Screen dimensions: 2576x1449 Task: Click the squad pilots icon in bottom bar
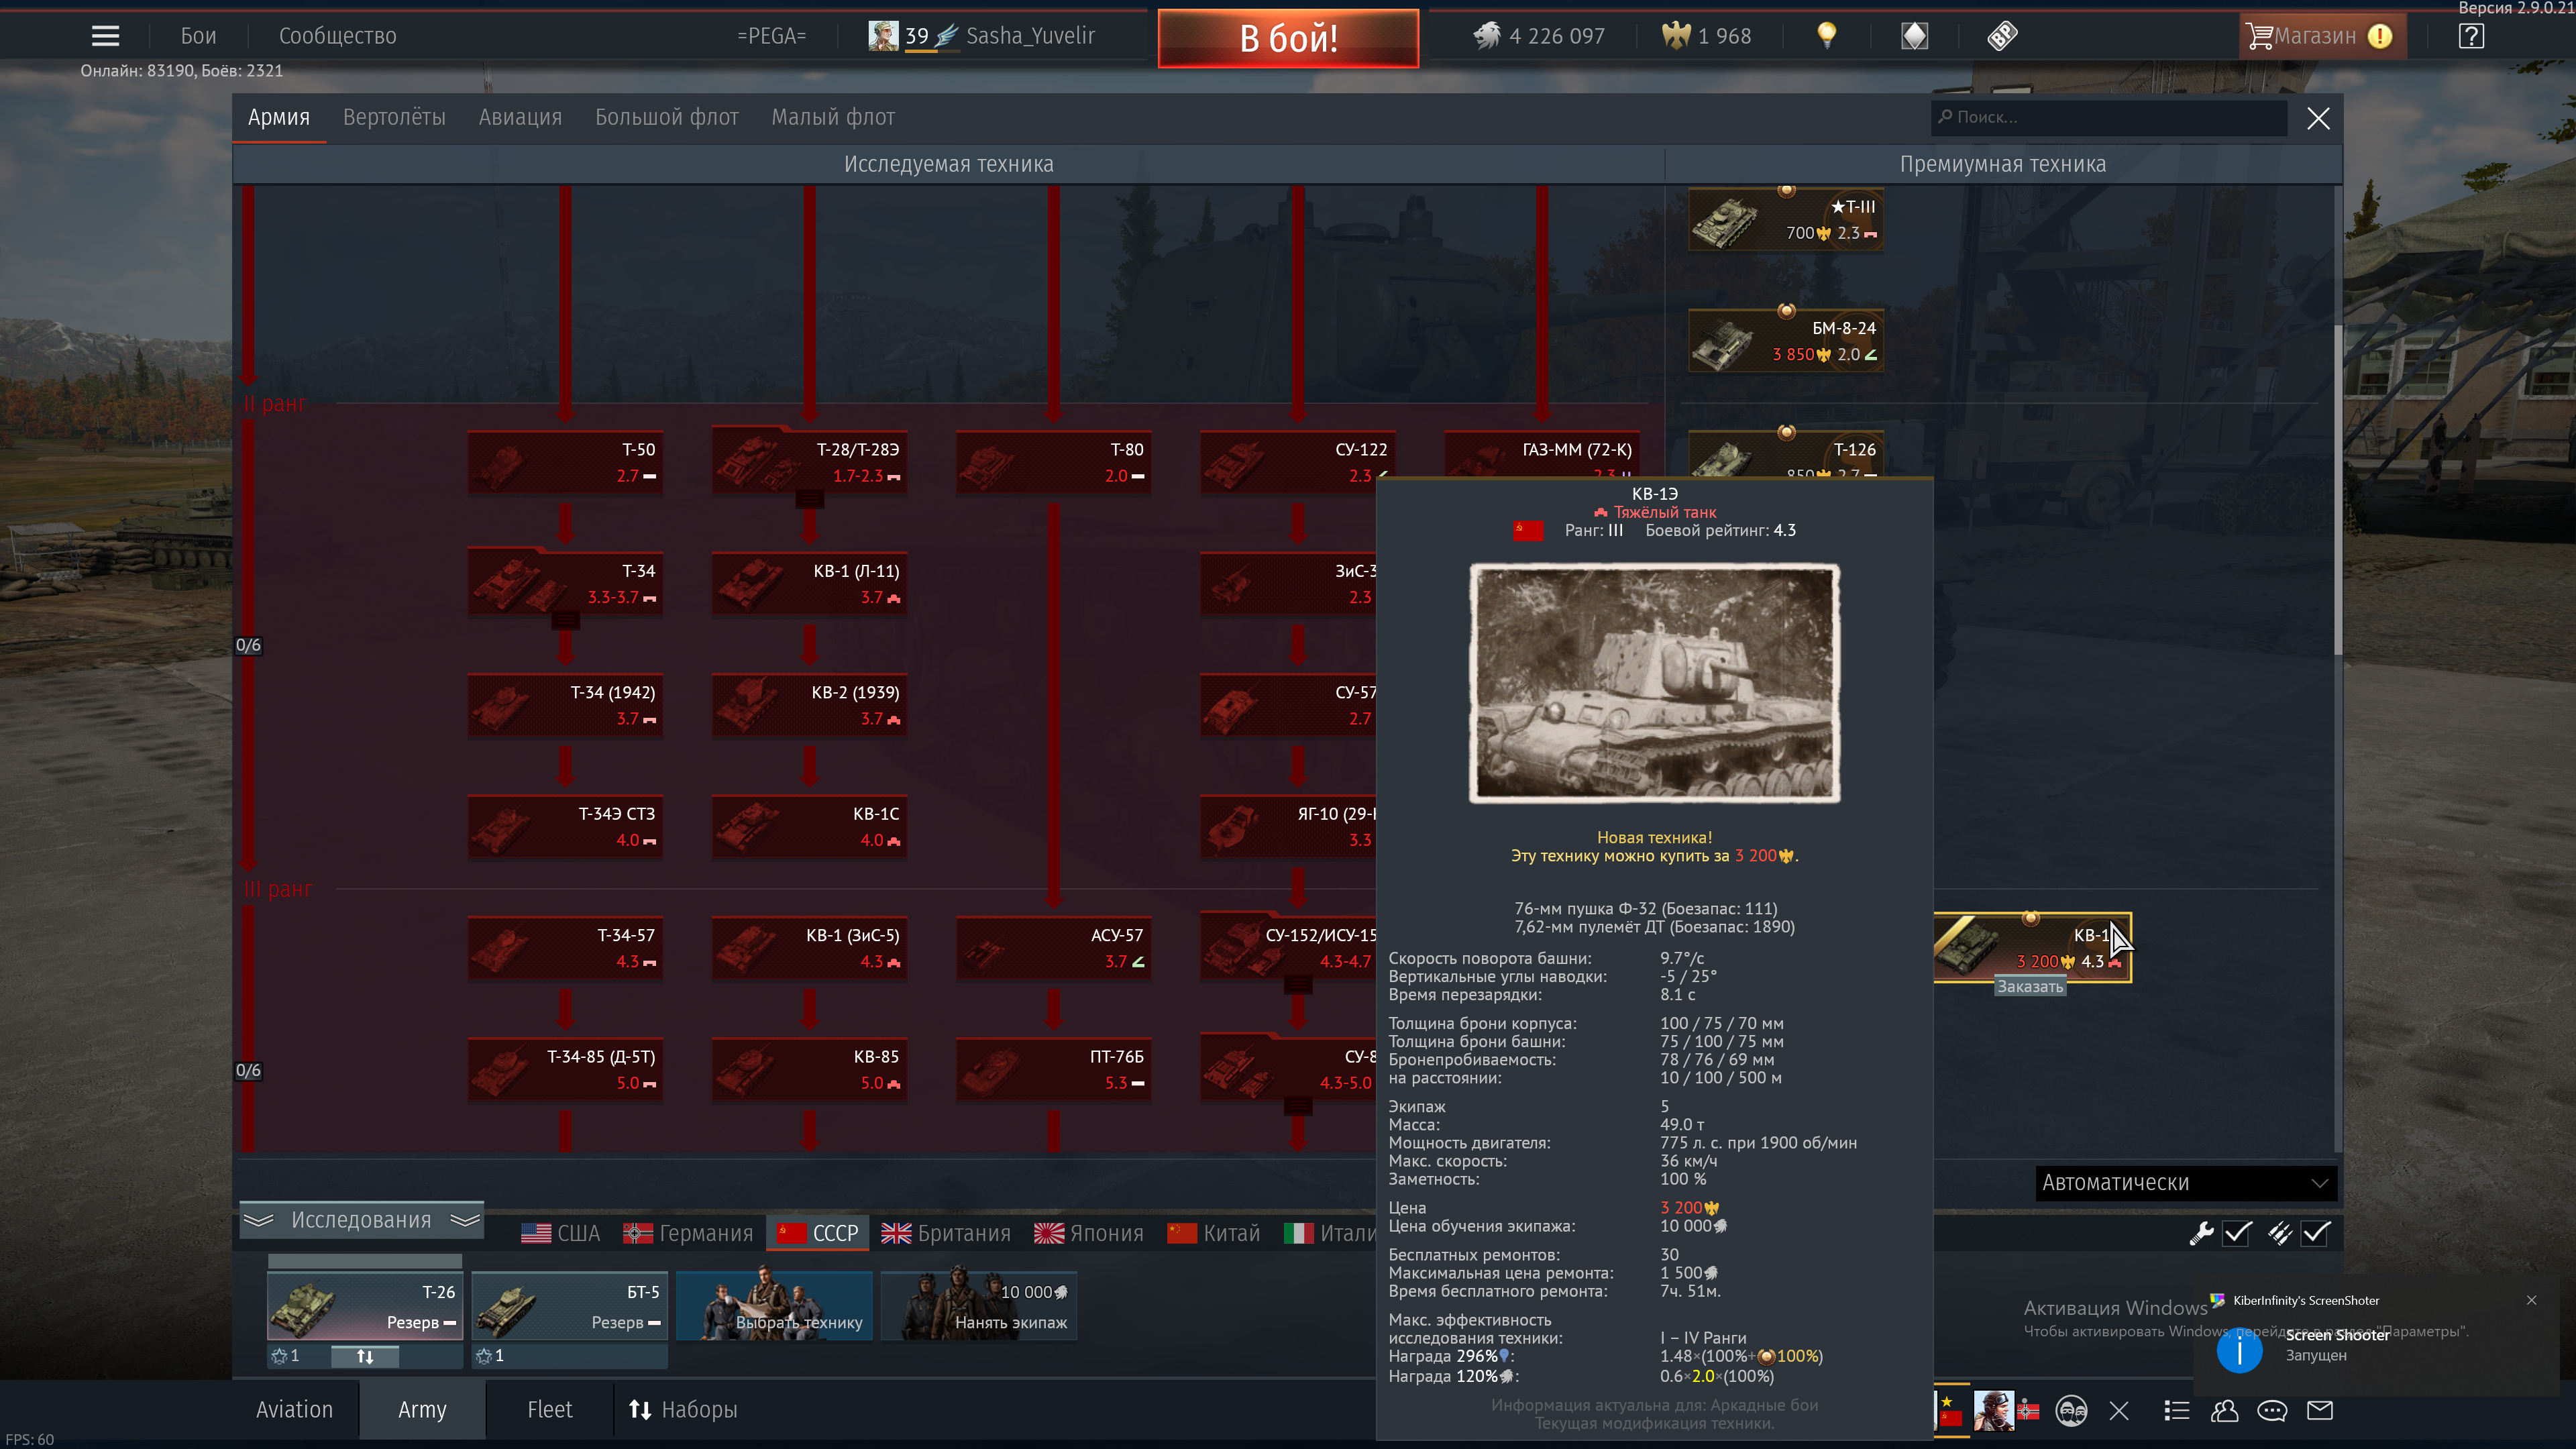pyautogui.click(x=2071, y=1411)
